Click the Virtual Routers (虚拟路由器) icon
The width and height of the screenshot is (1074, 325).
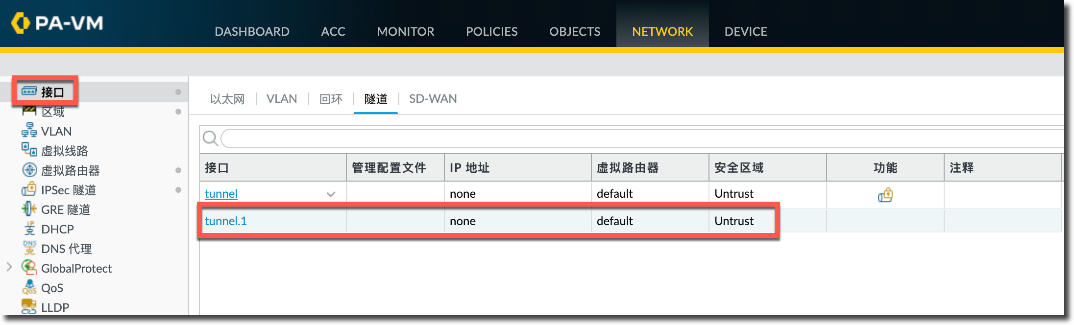pos(29,170)
